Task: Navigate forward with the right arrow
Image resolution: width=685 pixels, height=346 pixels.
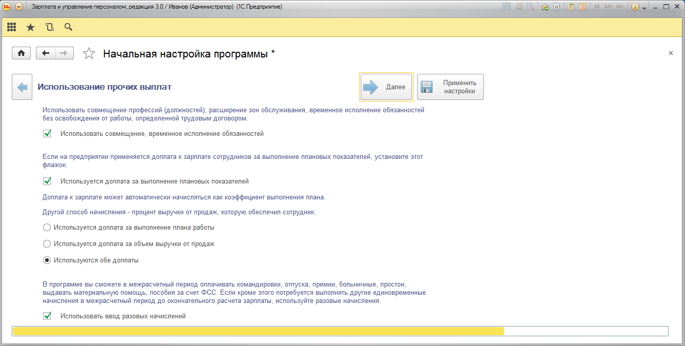Action: 64,53
